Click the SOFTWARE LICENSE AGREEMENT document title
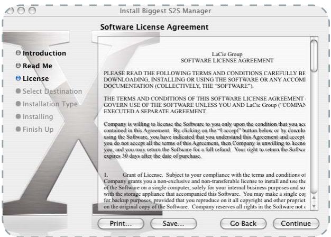Screen dimensions: 331x237 point(227,61)
